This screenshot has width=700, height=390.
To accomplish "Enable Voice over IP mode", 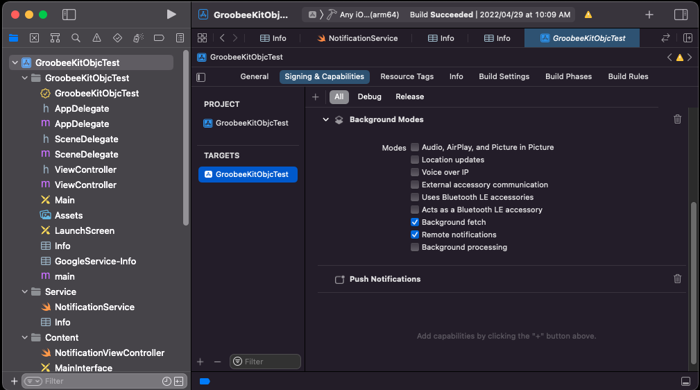I will (415, 172).
